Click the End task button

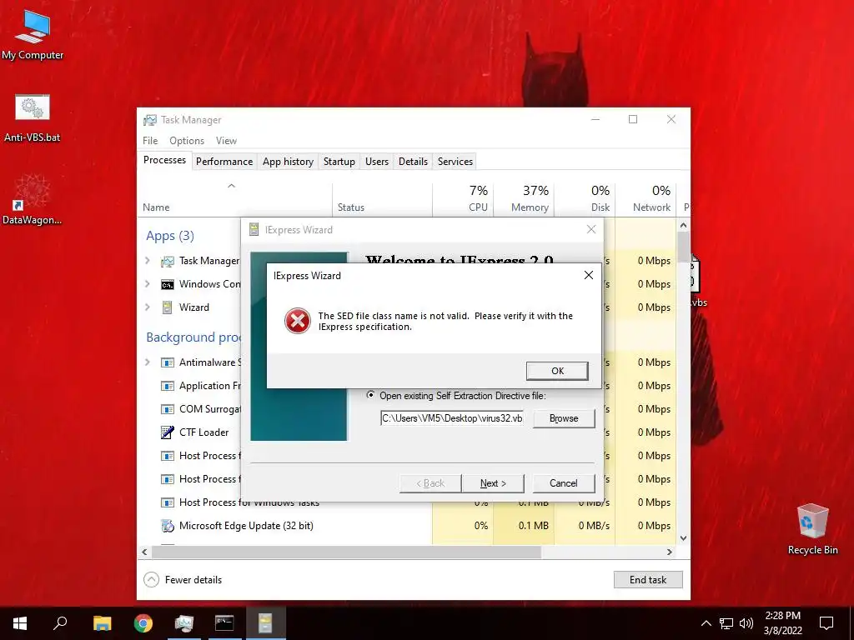point(647,580)
